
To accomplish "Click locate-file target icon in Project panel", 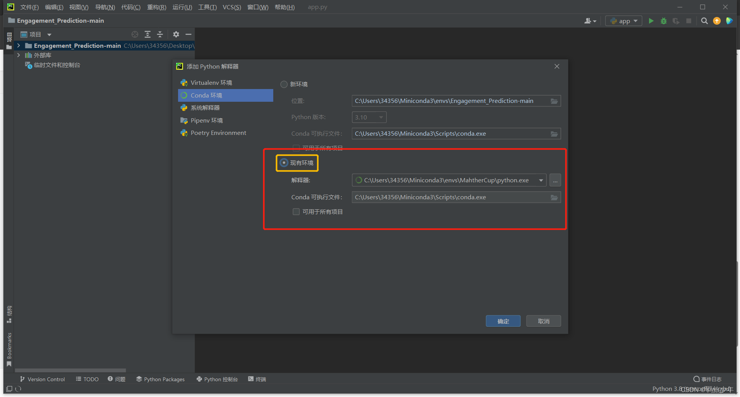I will tap(135, 34).
